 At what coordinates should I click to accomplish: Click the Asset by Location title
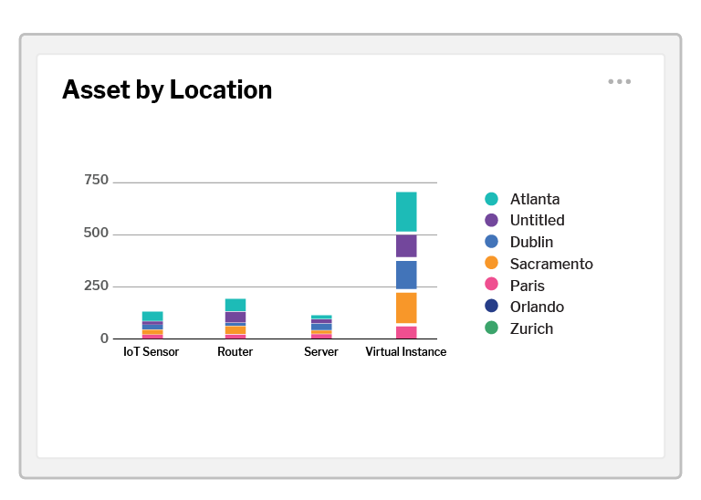167,89
